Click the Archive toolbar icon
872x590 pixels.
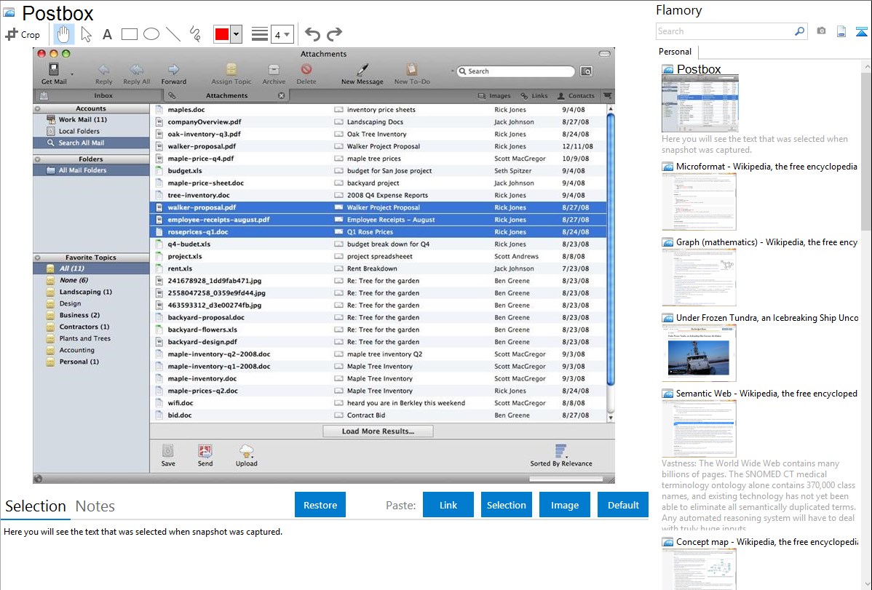[274, 70]
